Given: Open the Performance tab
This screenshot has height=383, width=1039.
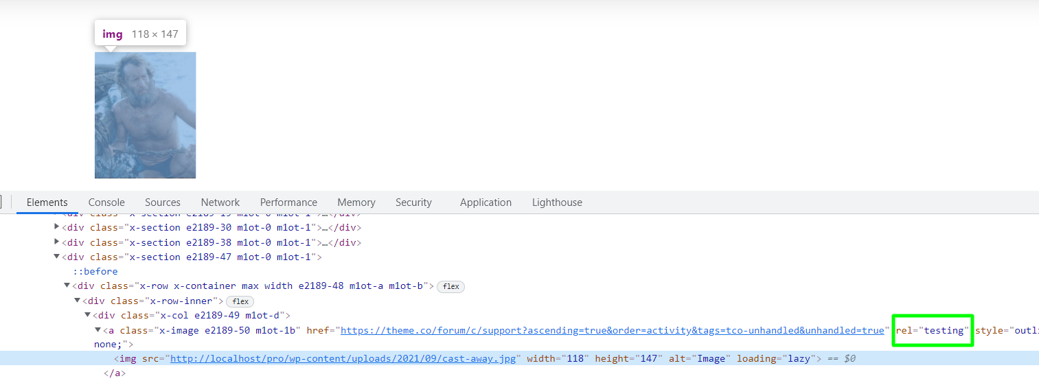Looking at the screenshot, I should (288, 202).
